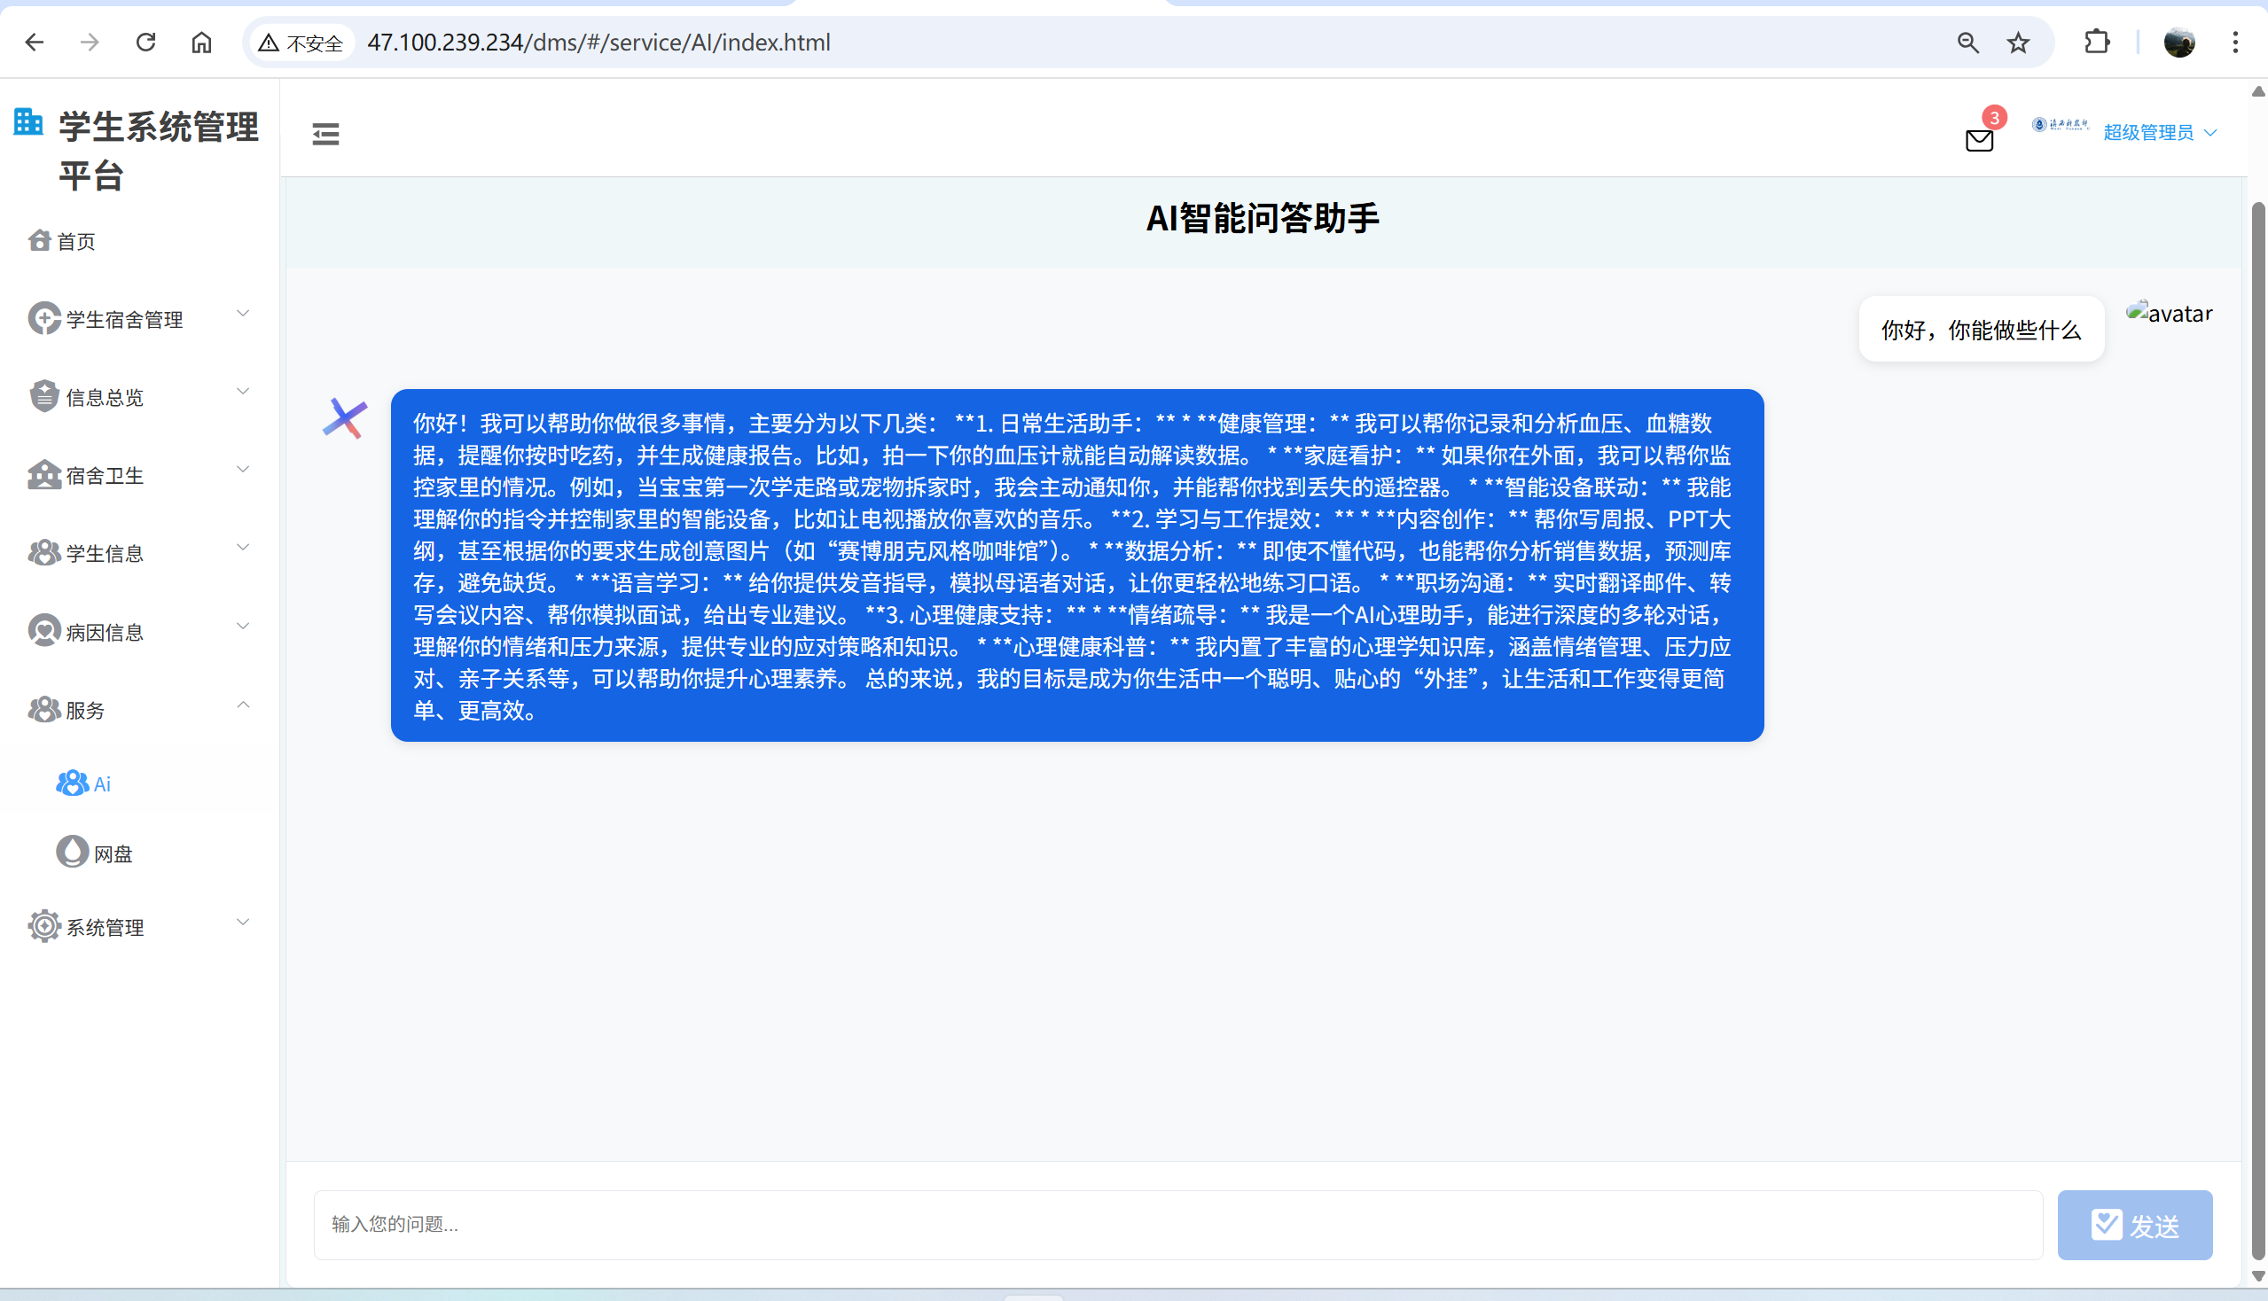Select the 网盘 submenu item
2268x1301 pixels.
(113, 853)
